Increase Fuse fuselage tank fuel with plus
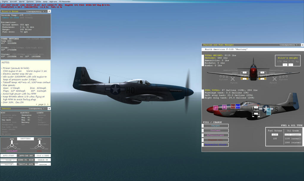Image resolution: width=304 pixels, height=181 pixels. pos(256,107)
